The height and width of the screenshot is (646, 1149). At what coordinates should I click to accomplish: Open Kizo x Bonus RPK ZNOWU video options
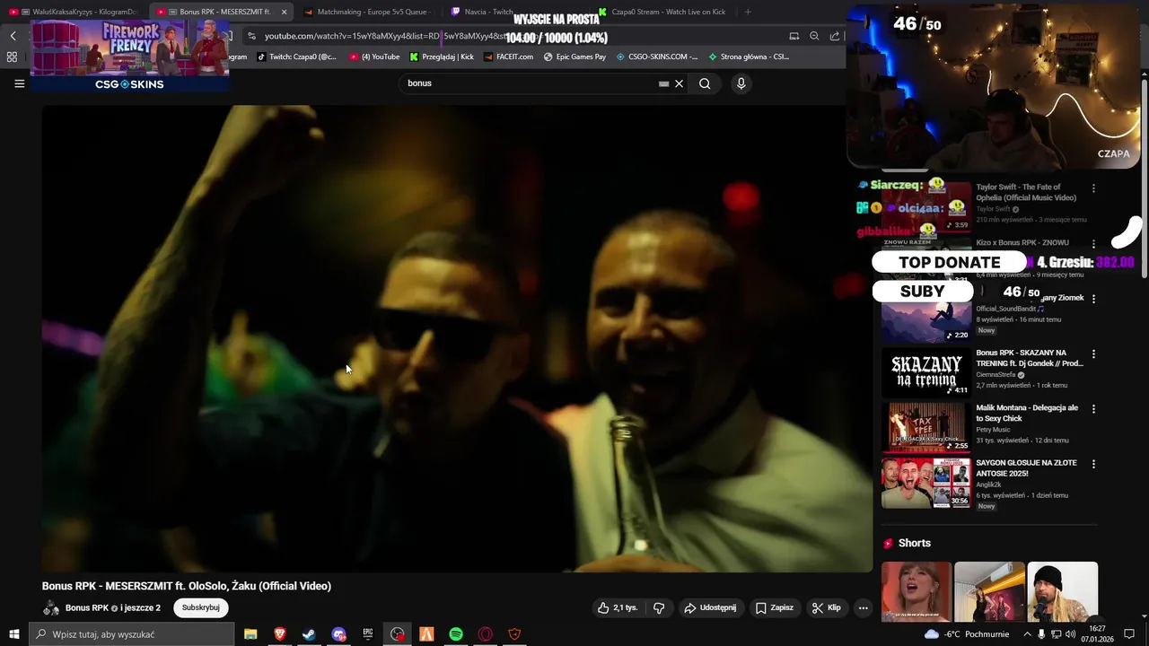pyautogui.click(x=1093, y=243)
